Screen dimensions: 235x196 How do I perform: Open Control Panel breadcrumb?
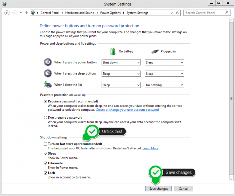point(50,13)
